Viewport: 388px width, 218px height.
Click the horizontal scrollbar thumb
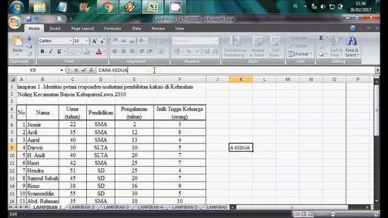pos(292,207)
